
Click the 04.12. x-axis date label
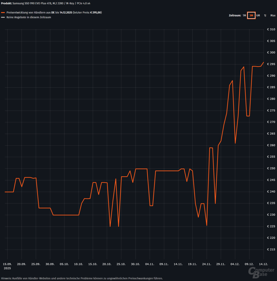235,264
